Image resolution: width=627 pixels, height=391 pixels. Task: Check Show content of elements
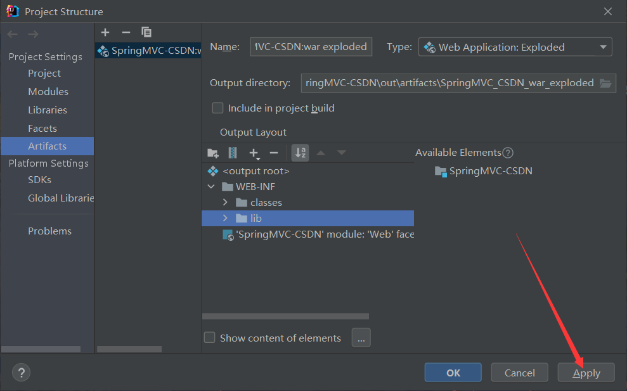[210, 337]
